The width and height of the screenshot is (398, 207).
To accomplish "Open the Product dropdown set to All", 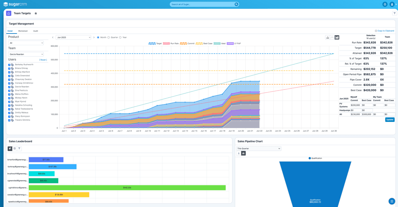I will click(26, 43).
